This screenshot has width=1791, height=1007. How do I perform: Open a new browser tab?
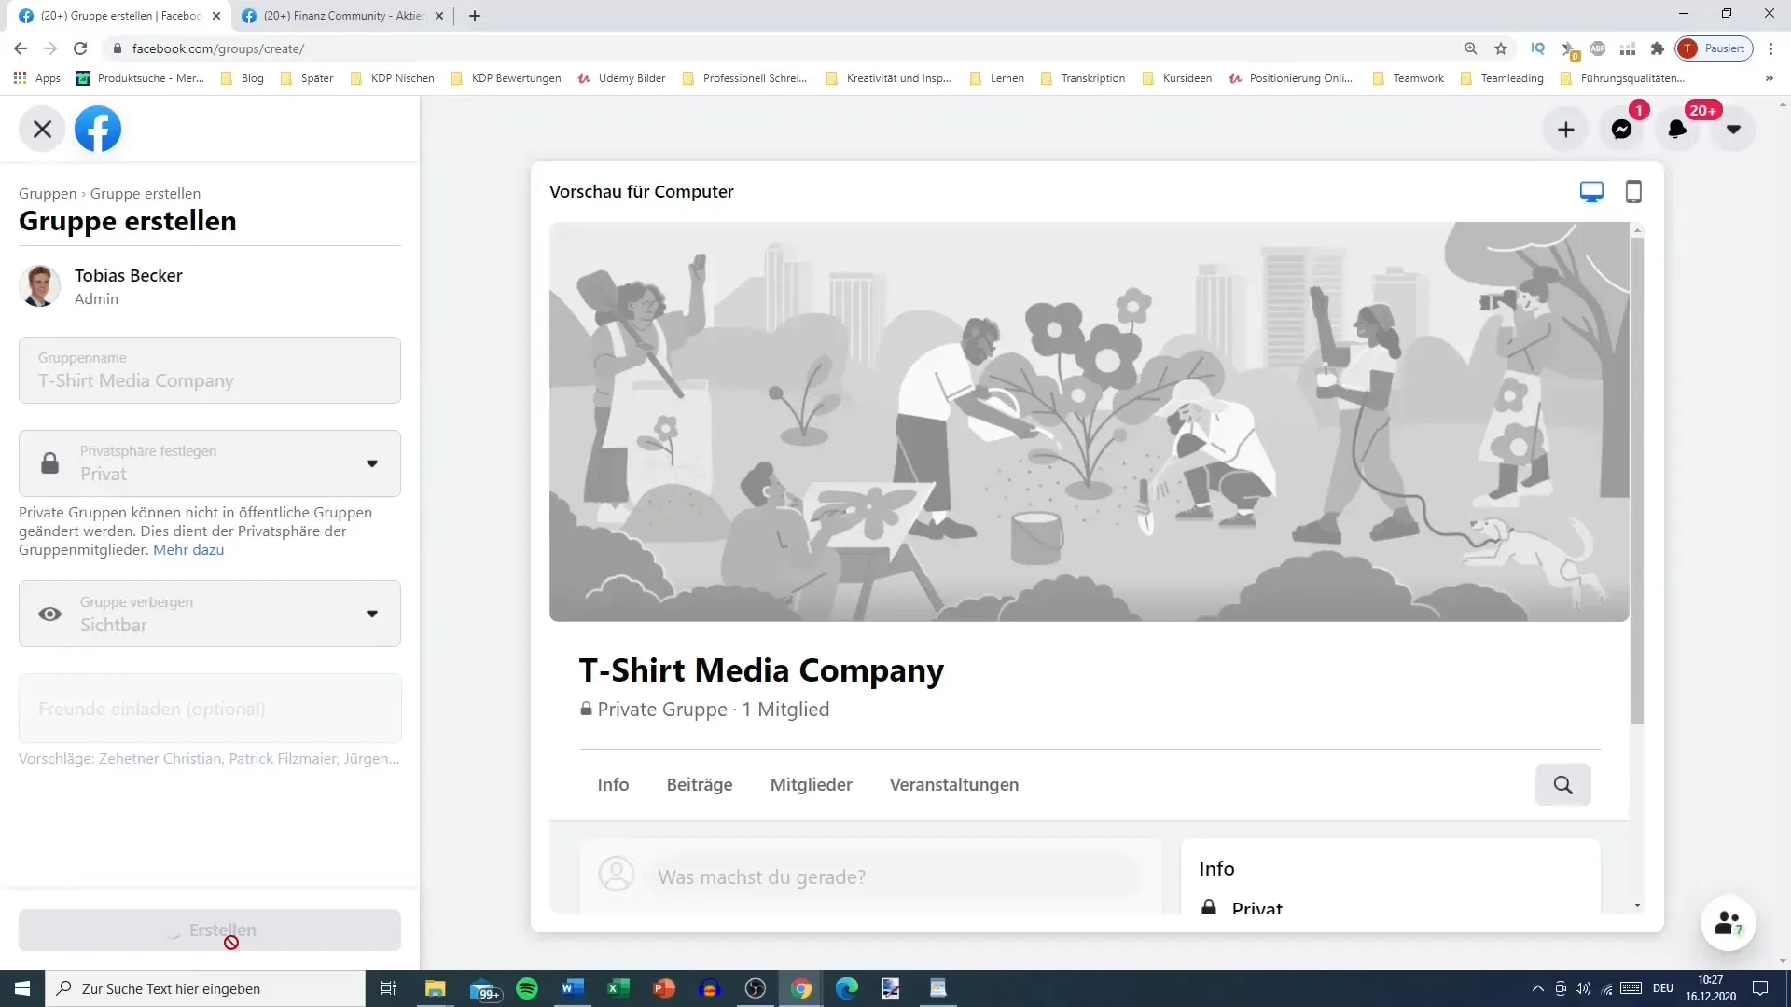tap(475, 16)
